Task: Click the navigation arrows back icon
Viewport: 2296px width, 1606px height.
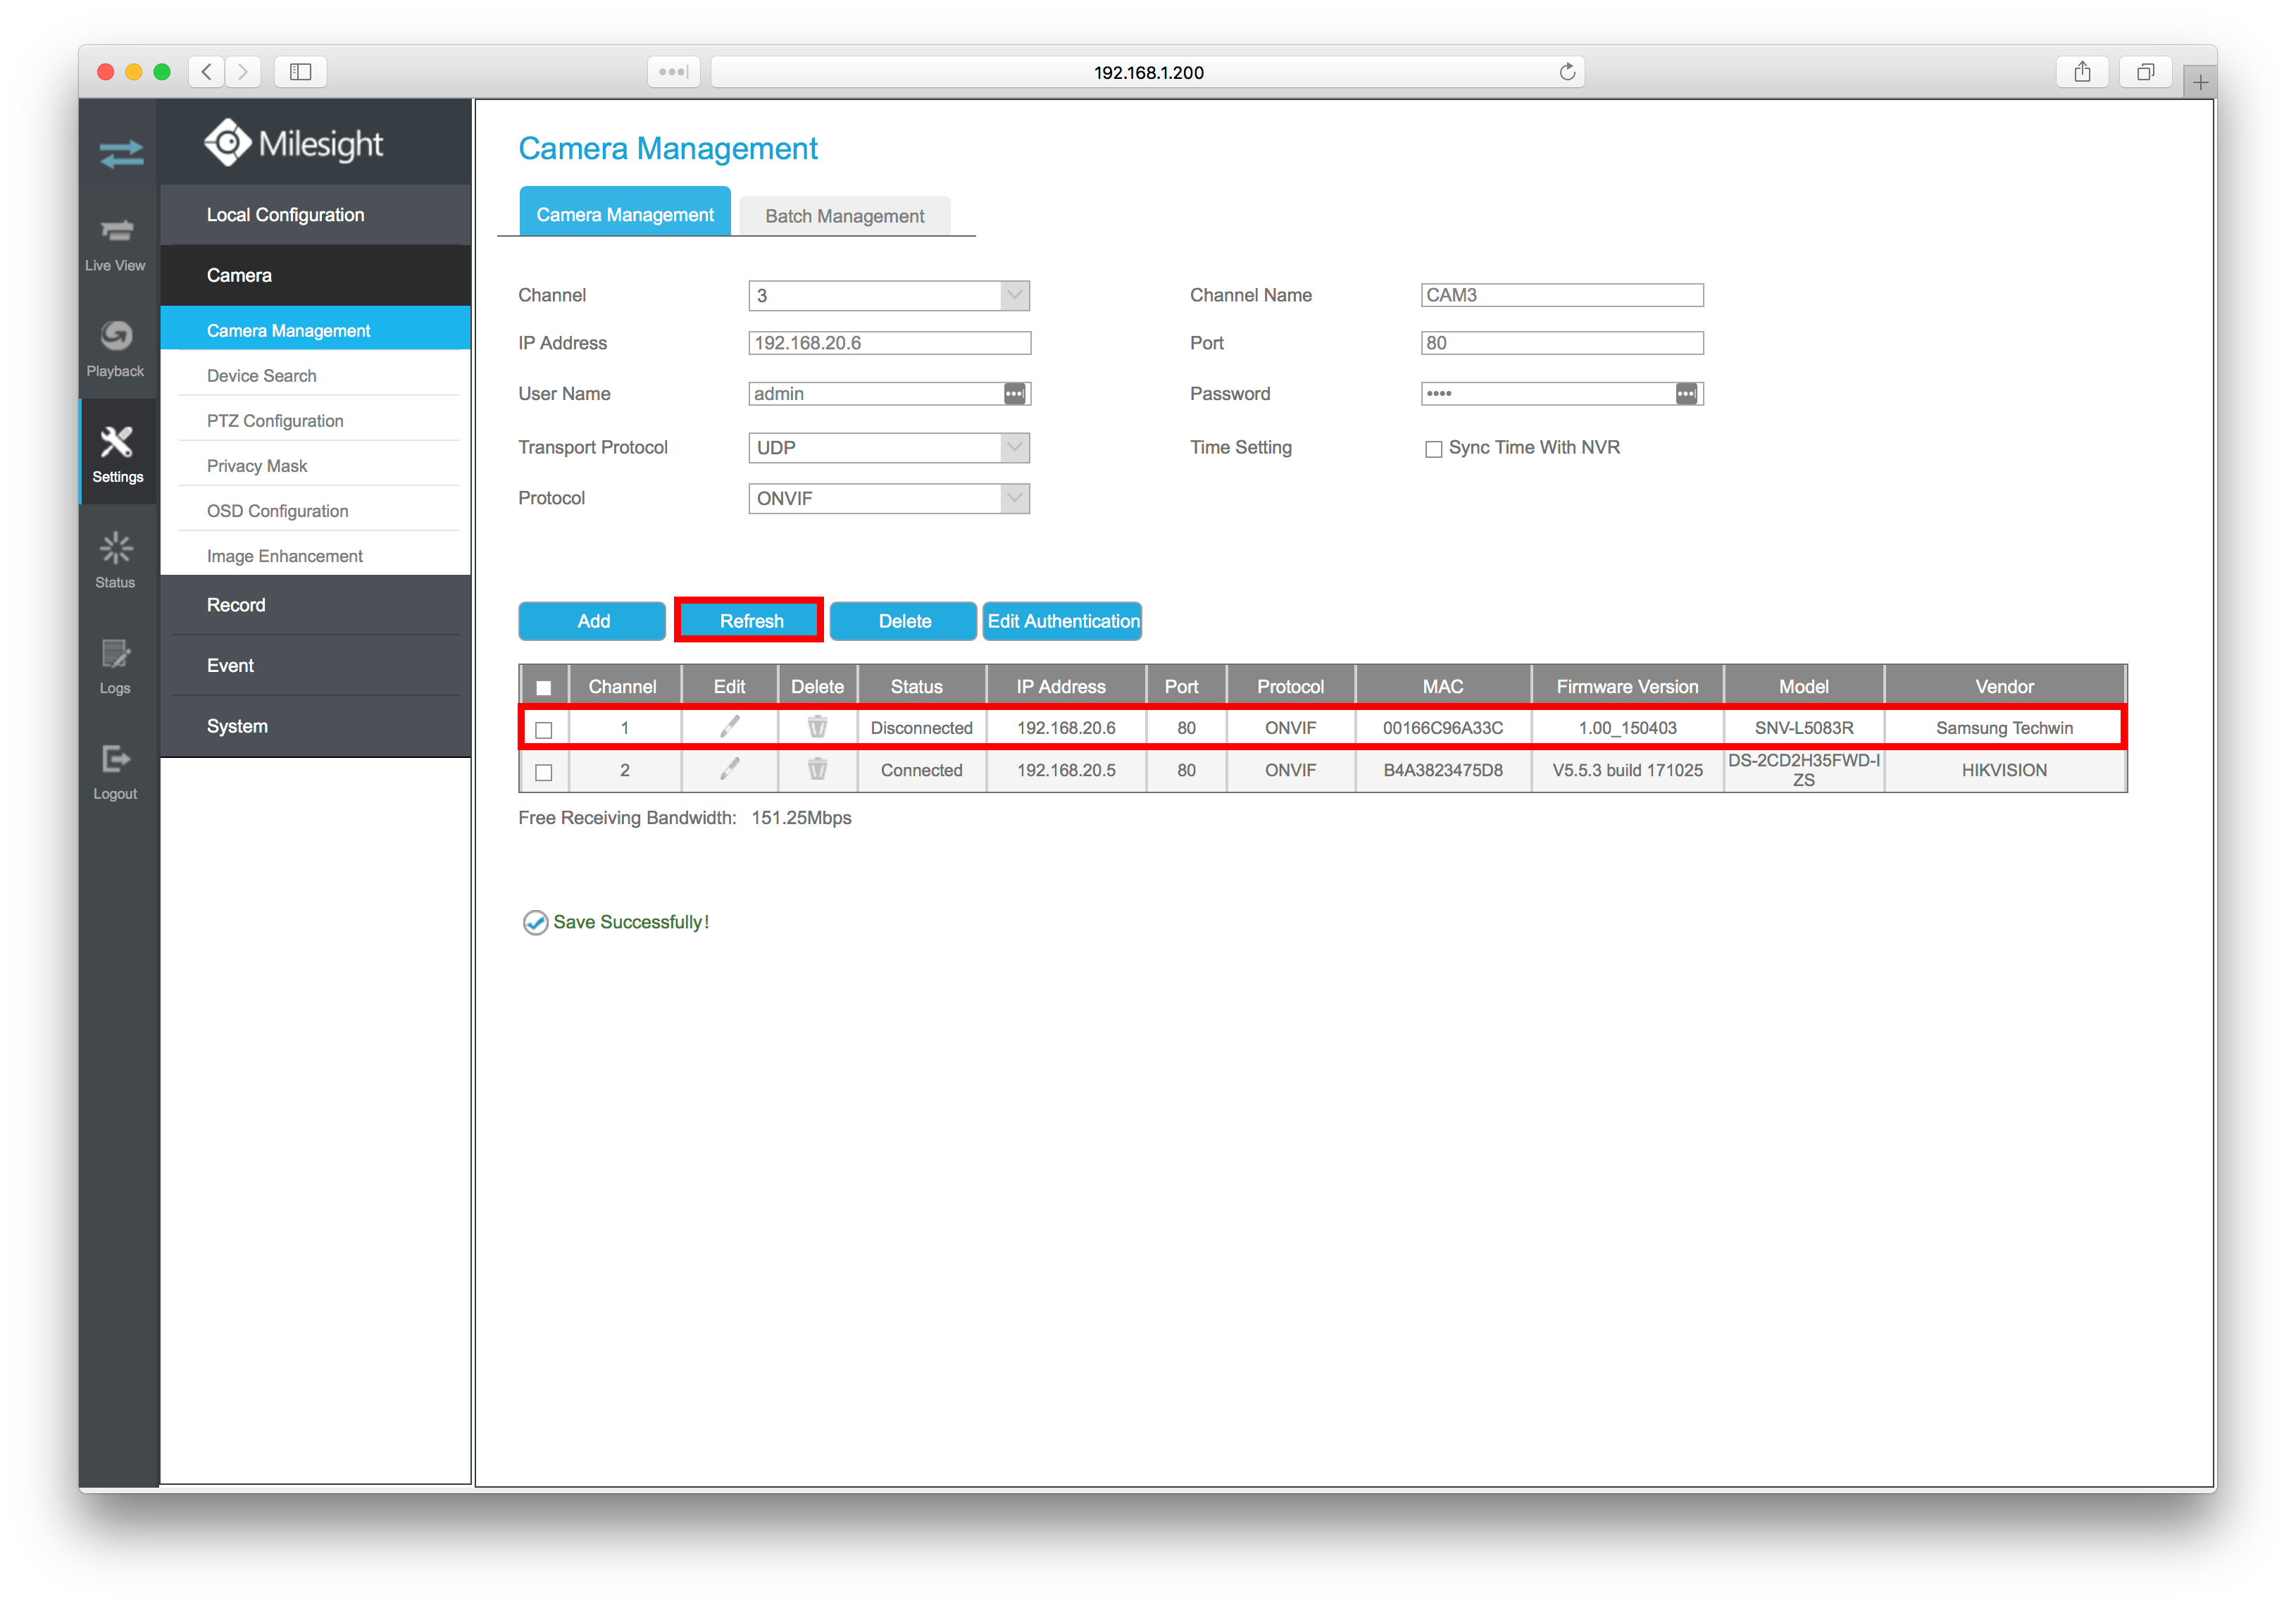Action: (x=208, y=72)
